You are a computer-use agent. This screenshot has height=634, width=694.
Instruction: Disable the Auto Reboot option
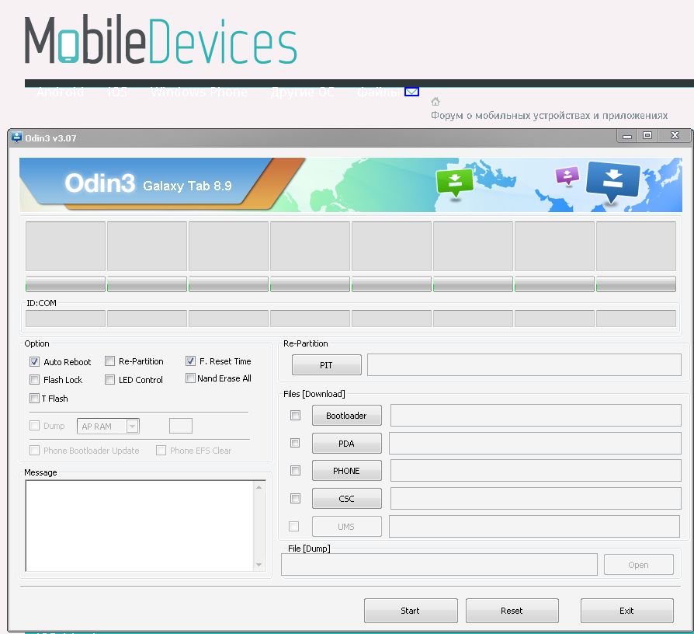pyautogui.click(x=34, y=361)
